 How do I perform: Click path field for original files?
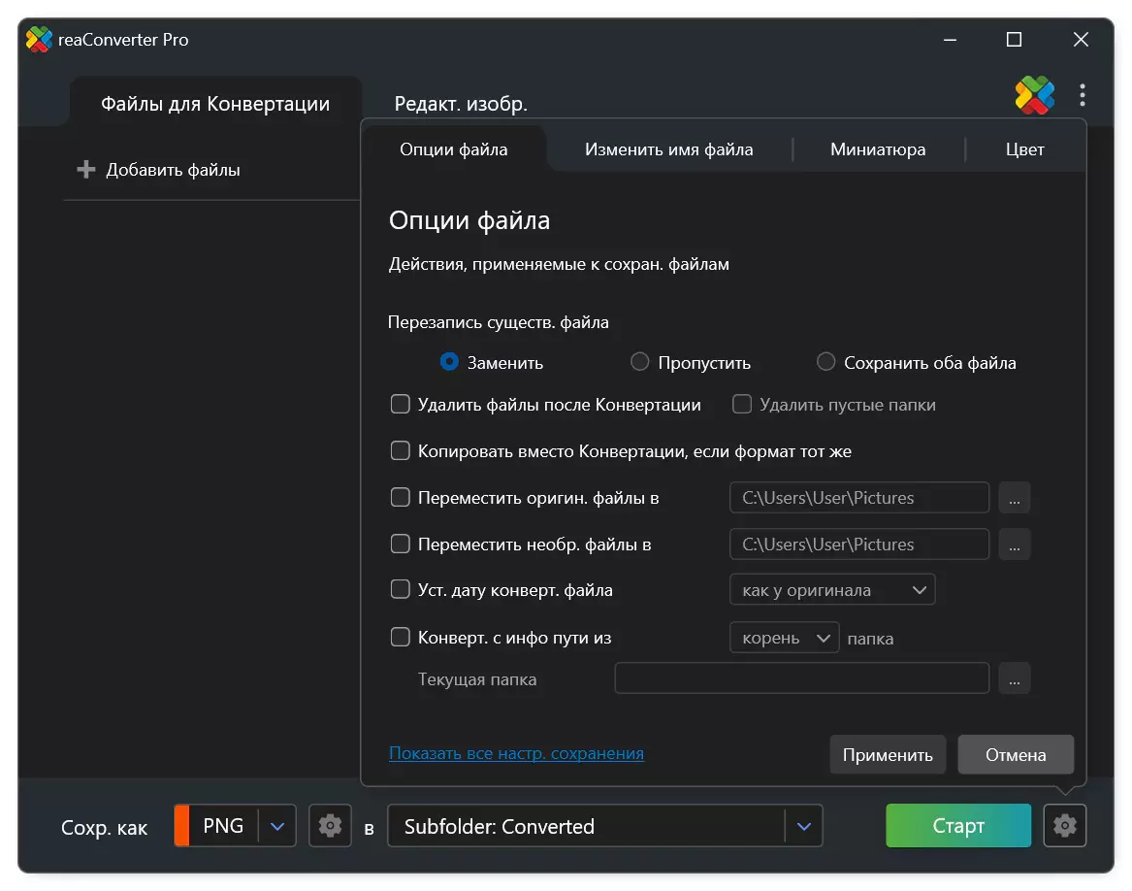point(859,498)
